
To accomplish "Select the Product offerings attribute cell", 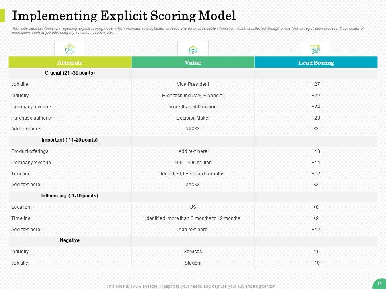I will point(30,151).
